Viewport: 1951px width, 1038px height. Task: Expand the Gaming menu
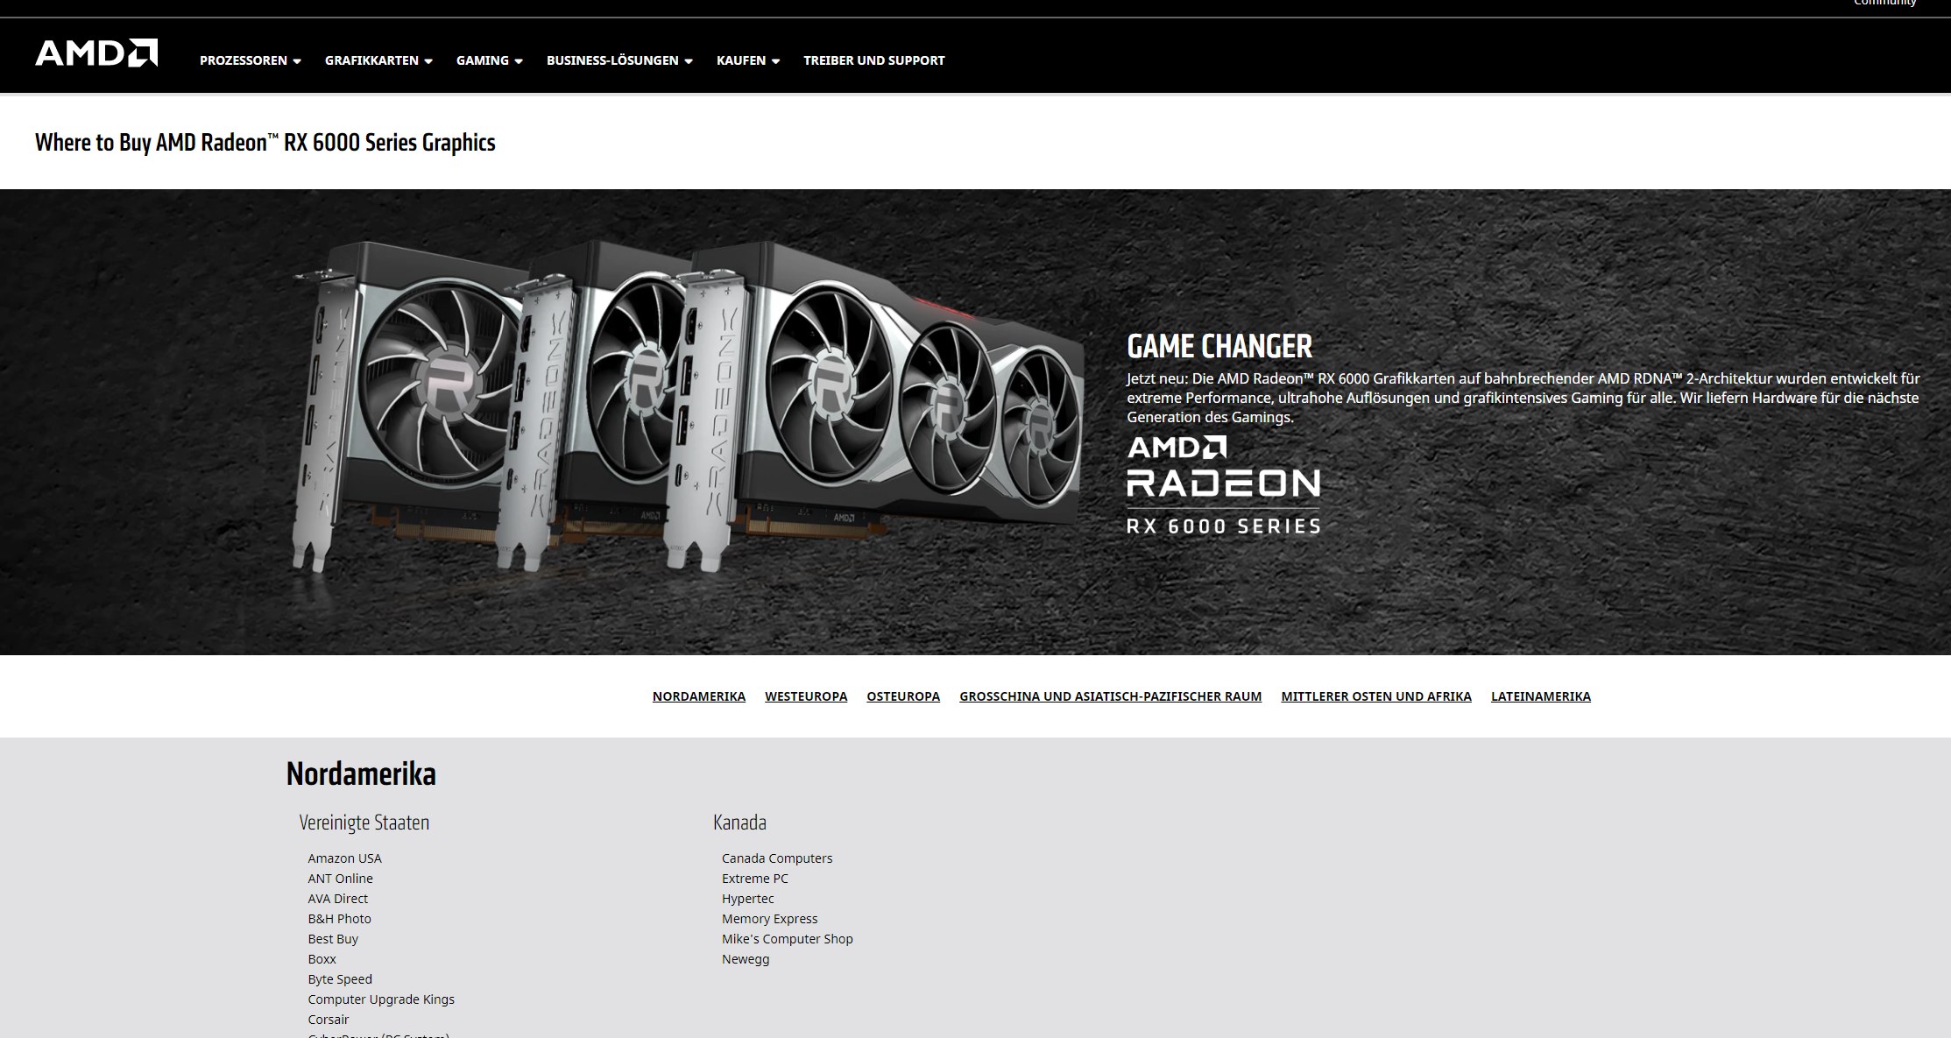point(489,60)
